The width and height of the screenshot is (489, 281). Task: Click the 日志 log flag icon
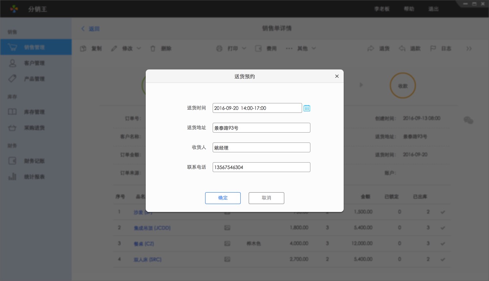(x=433, y=49)
